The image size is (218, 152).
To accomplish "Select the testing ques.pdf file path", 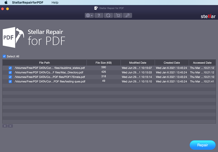I will point(50,81).
